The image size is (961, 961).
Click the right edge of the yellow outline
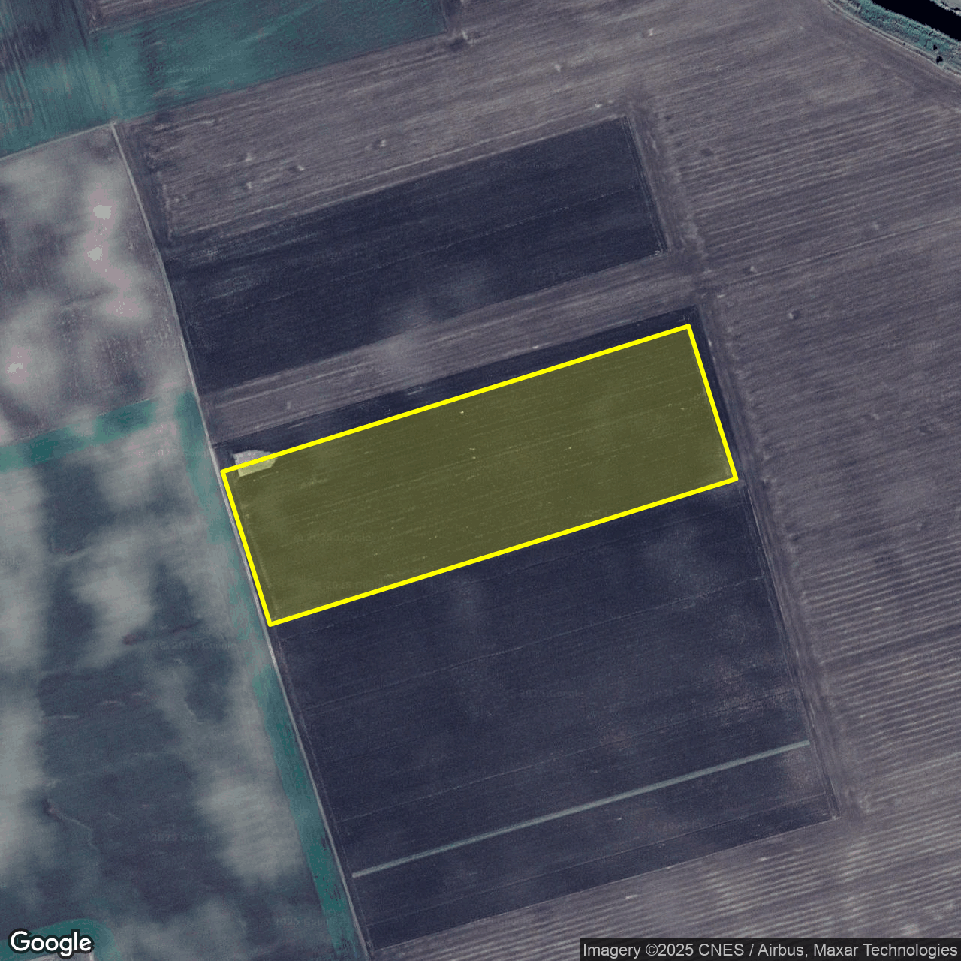pos(712,402)
